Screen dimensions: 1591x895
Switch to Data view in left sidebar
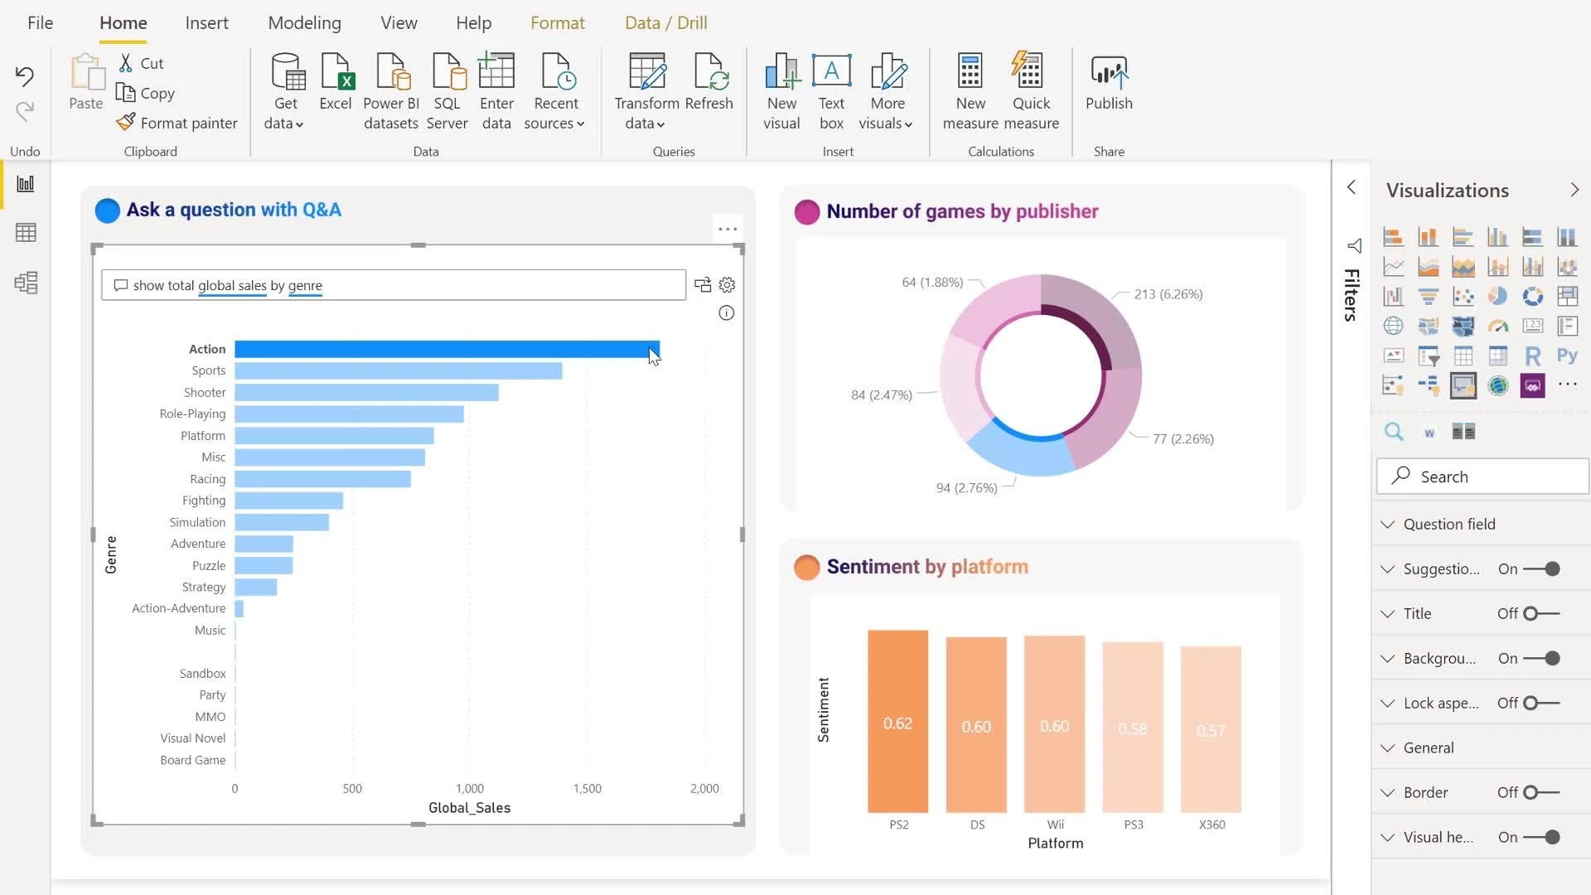click(26, 233)
